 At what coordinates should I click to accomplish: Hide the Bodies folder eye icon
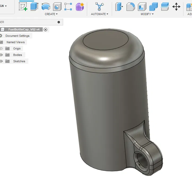tap(1, 55)
